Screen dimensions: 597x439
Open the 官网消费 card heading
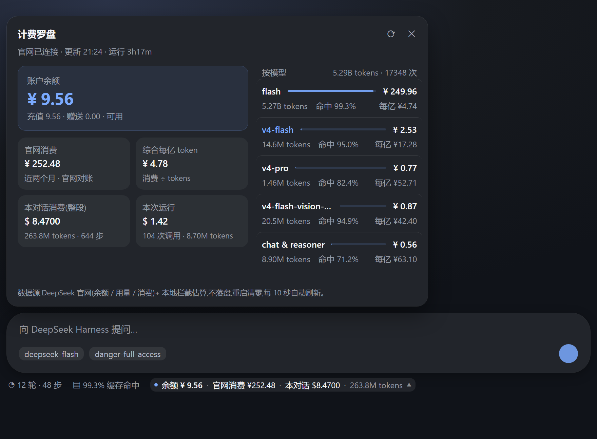point(41,150)
